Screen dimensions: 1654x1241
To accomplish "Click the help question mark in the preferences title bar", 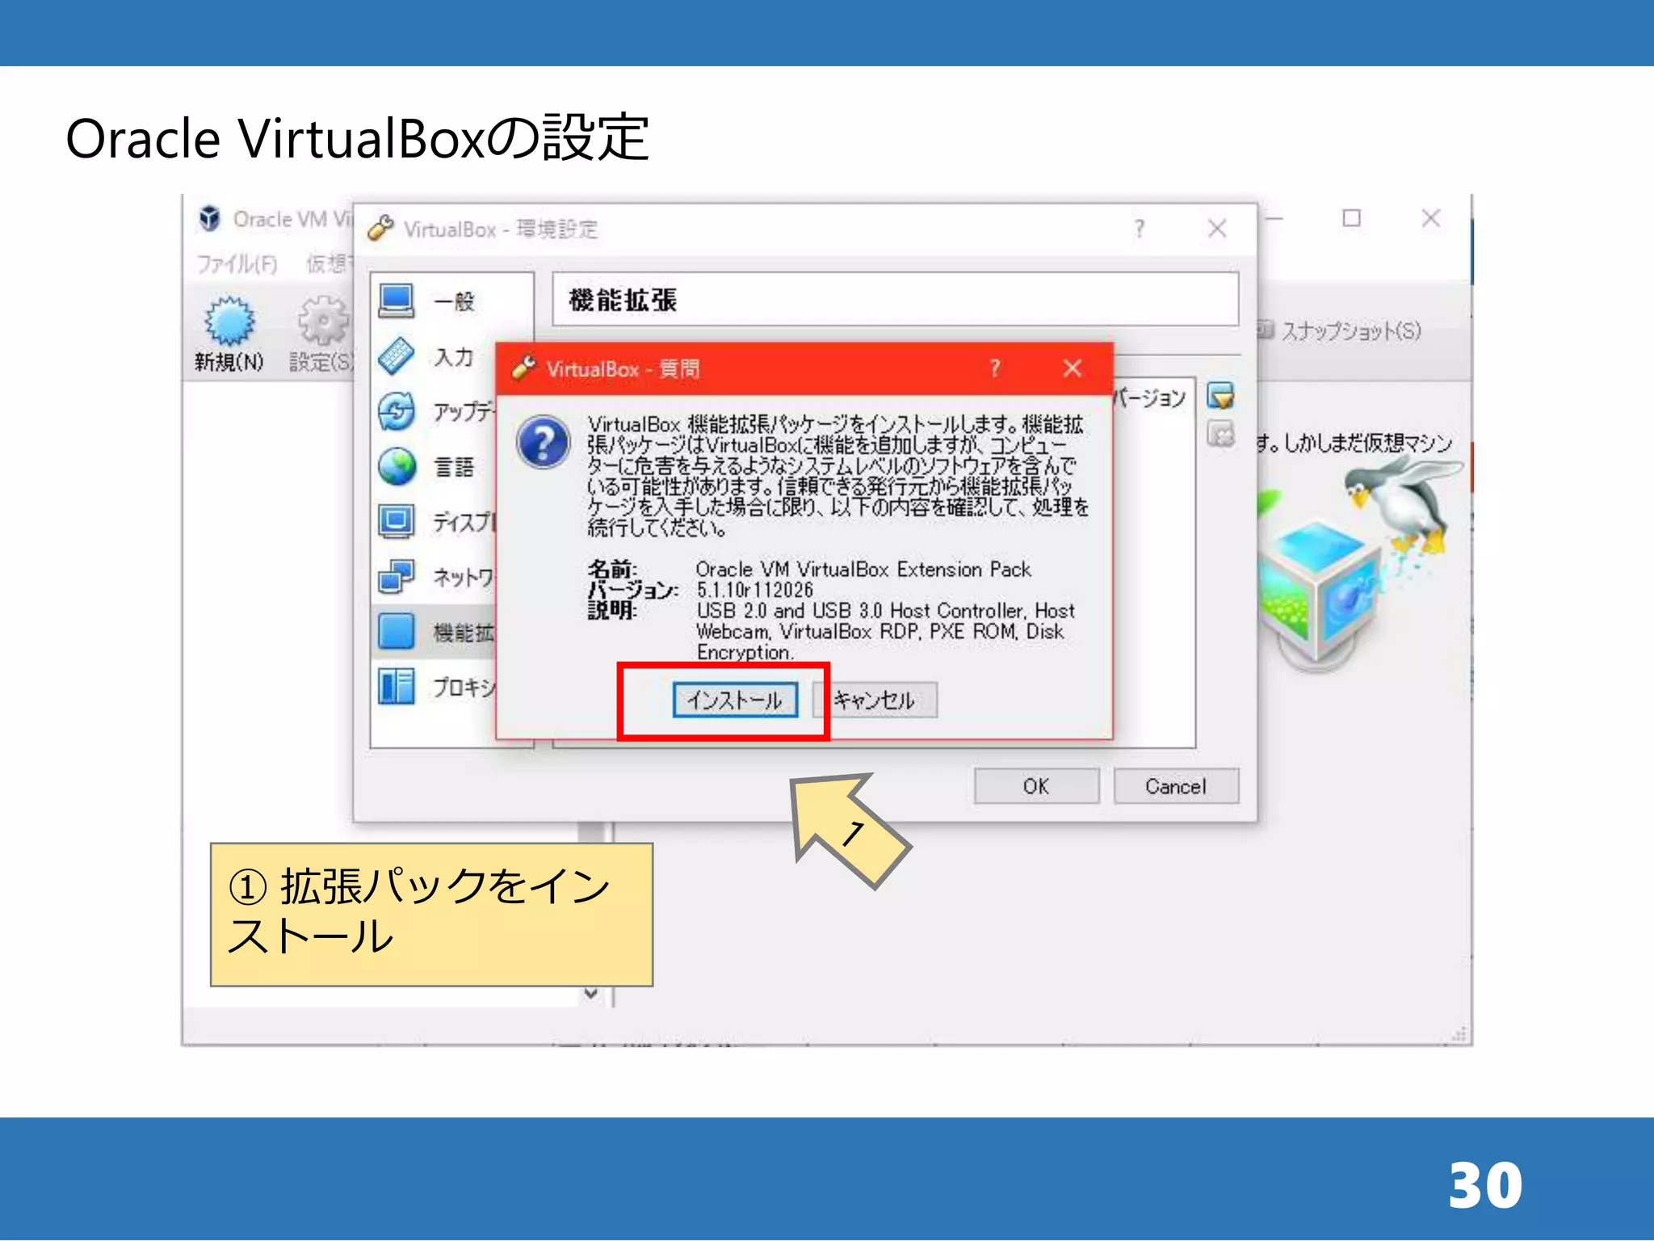I will click(x=1140, y=229).
